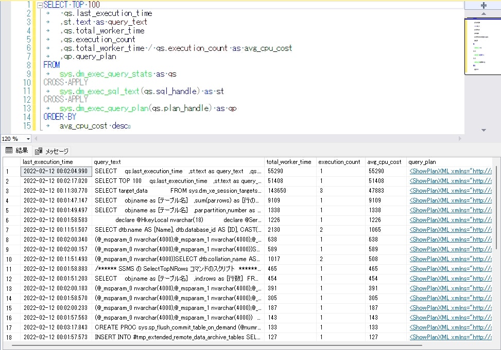This screenshot has height=350, width=501.
Task: Click the editor horizontal scroll right arrow
Action: tap(460, 139)
